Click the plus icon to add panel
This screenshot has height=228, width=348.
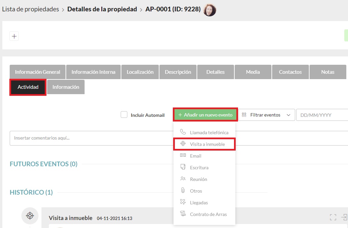pos(14,36)
